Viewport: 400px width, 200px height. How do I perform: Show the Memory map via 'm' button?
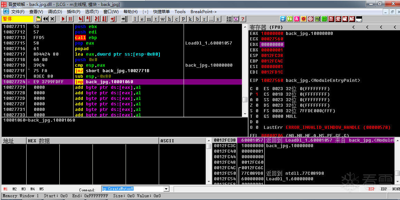click(149, 19)
